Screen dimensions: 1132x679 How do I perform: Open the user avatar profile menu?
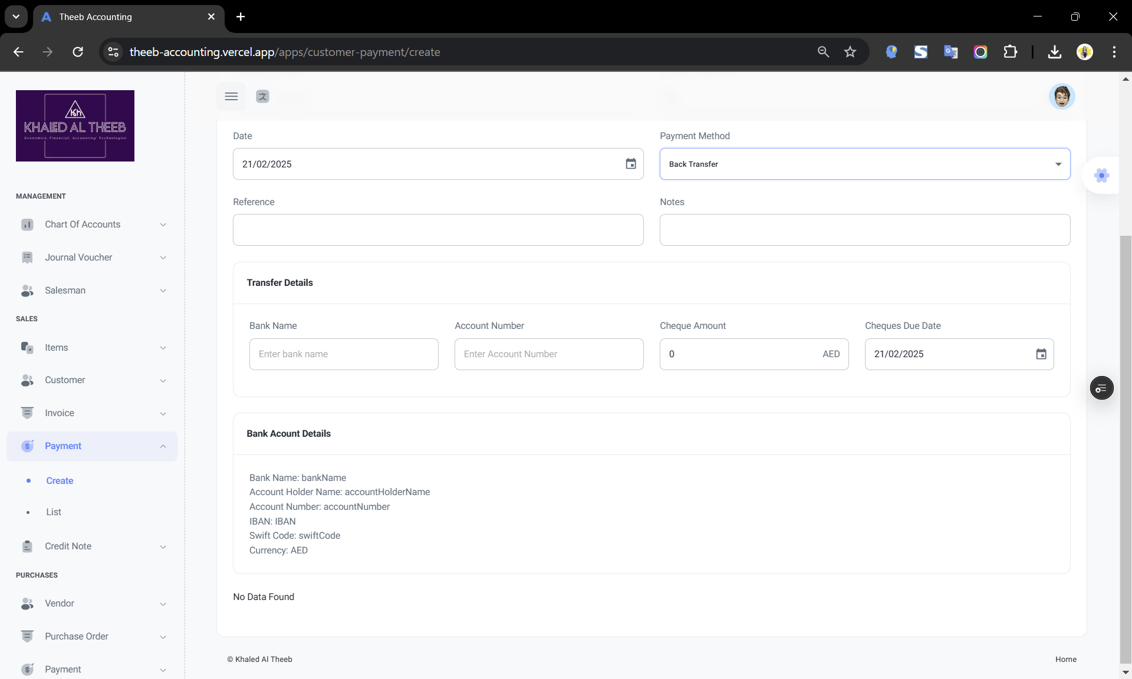point(1062,97)
